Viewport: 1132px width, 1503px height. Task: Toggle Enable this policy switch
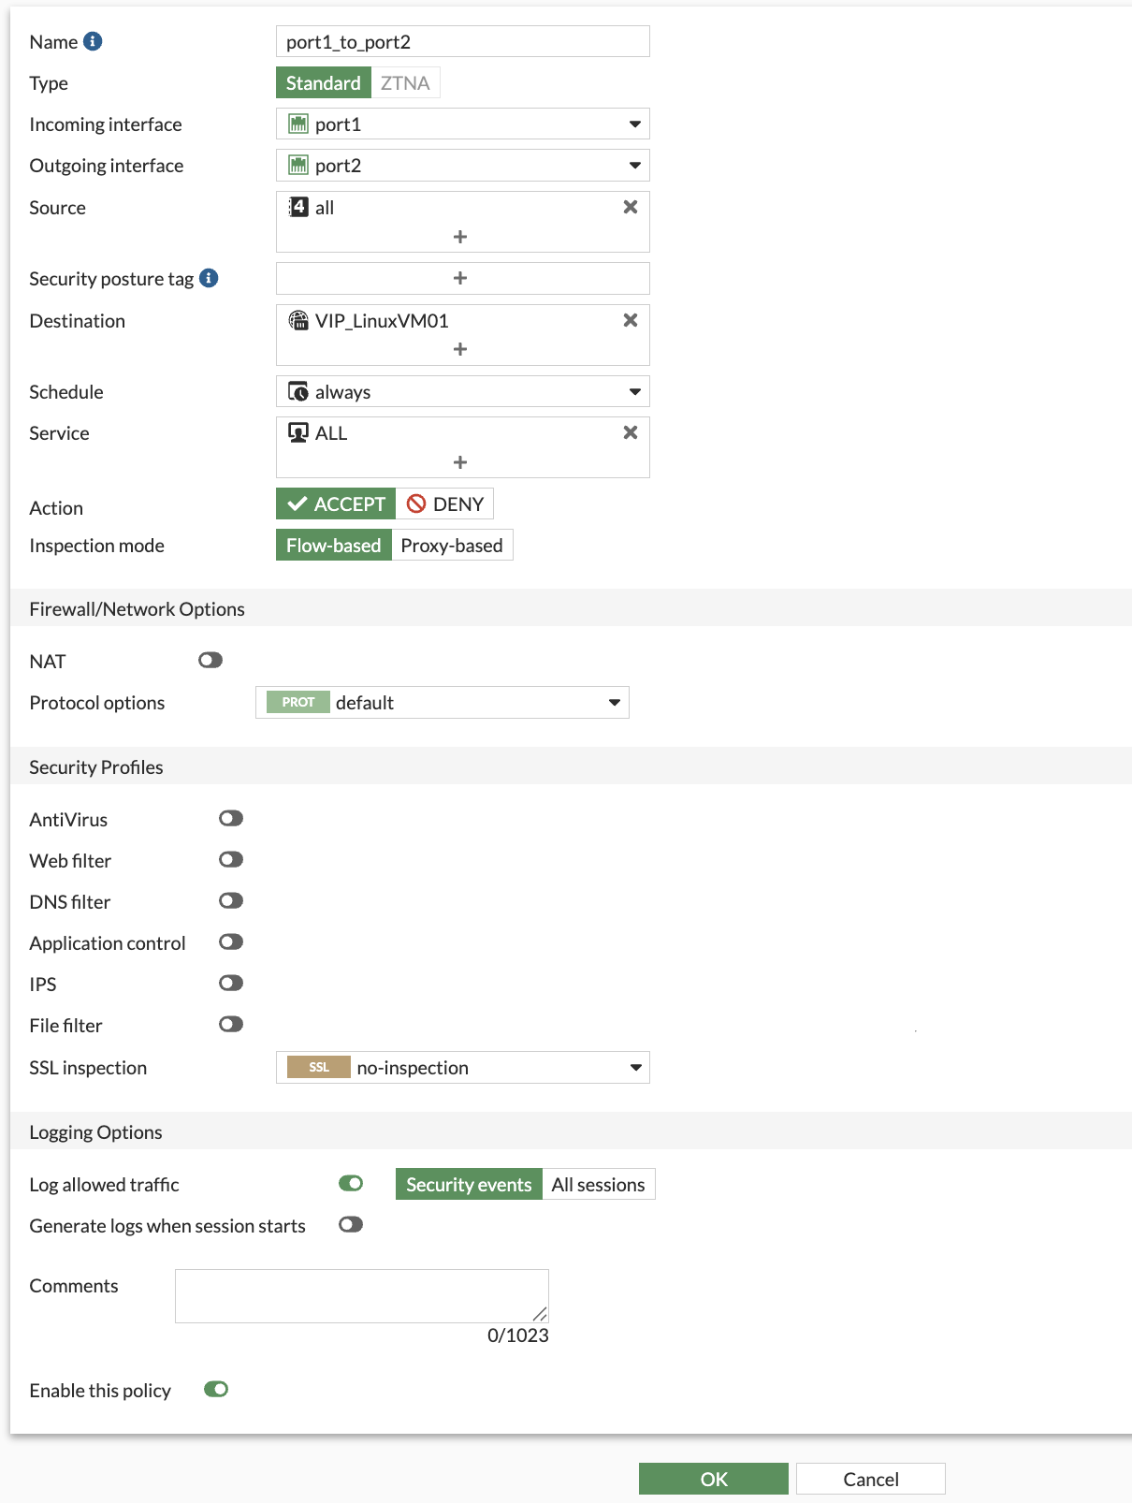pos(216,1390)
